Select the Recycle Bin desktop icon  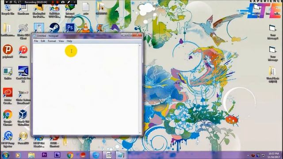point(8,9)
